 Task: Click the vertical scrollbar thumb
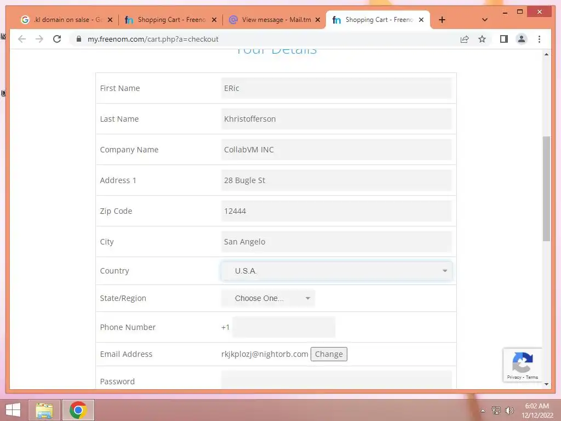click(546, 189)
